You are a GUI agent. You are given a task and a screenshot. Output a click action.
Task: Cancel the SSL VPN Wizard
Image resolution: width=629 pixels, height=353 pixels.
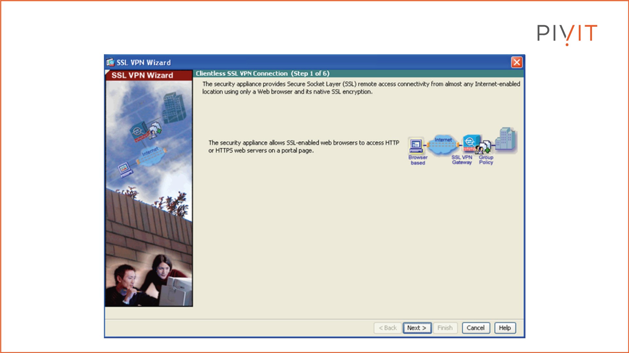(476, 328)
